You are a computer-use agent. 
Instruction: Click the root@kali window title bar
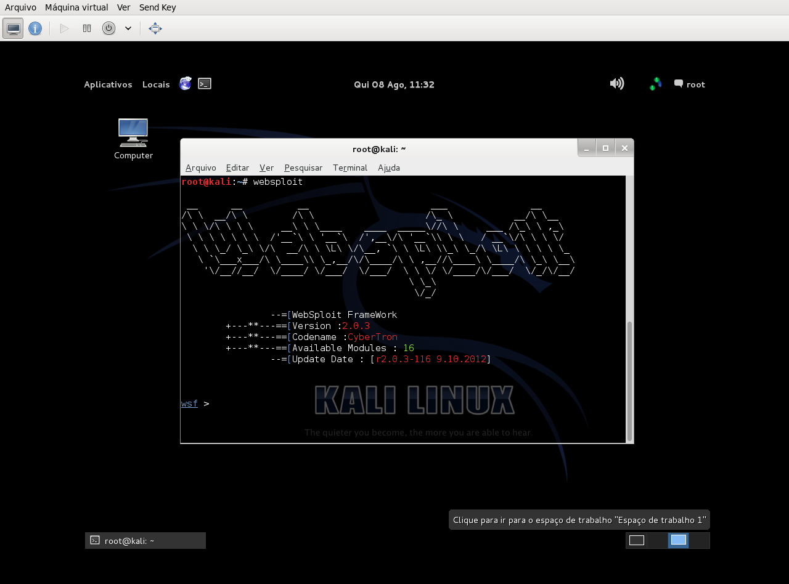pos(378,148)
